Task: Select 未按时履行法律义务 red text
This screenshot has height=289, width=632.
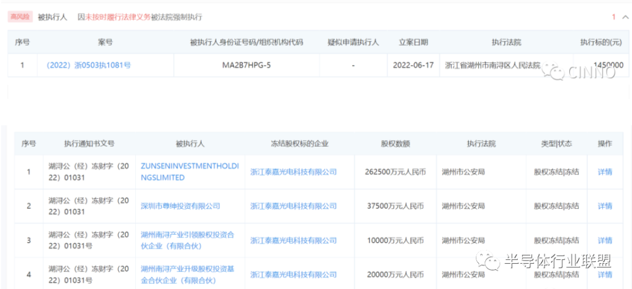Action: pos(117,17)
